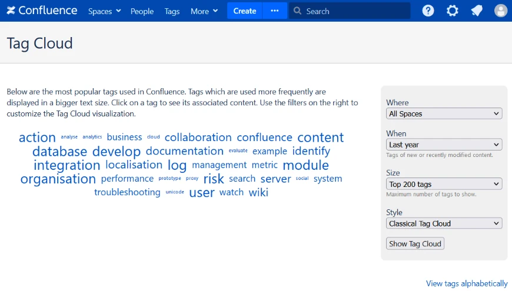This screenshot has height=291, width=512.
Task: Open the content tag
Action: pyautogui.click(x=320, y=138)
